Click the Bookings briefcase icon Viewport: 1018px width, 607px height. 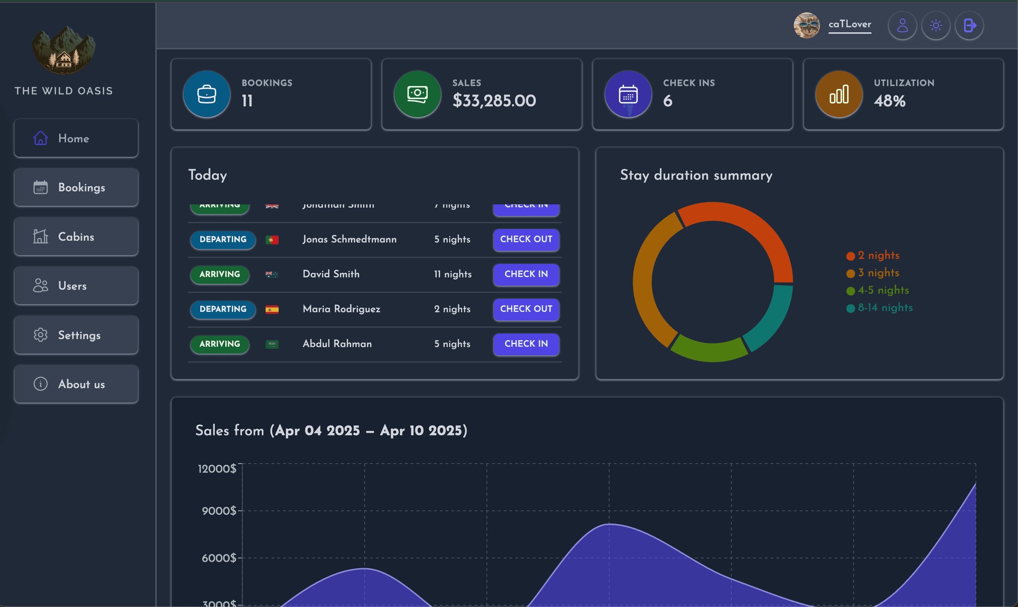[x=207, y=94]
